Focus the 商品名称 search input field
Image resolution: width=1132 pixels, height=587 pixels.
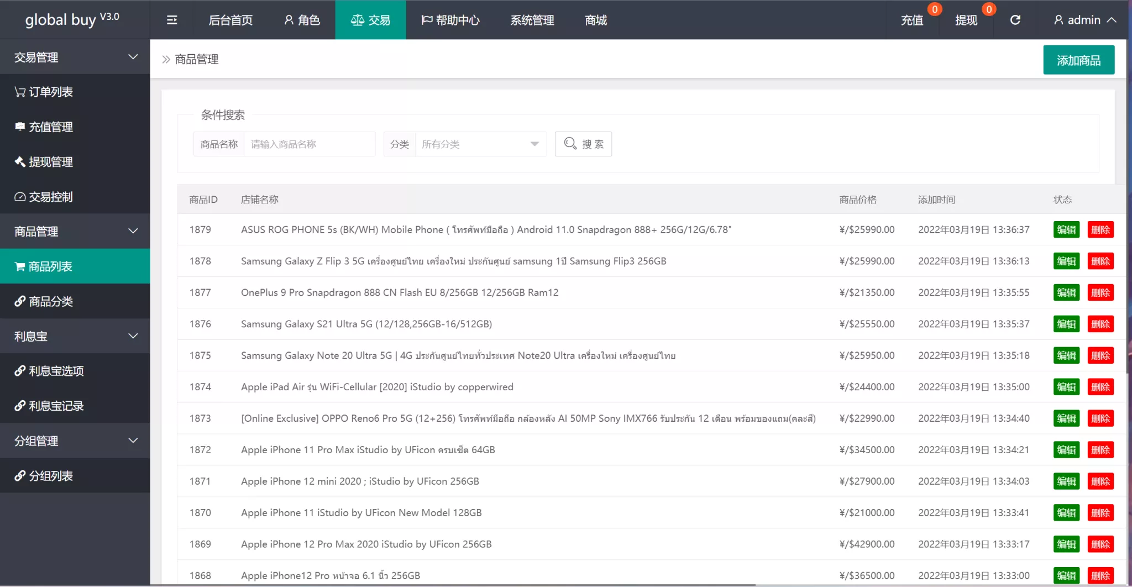click(x=308, y=144)
